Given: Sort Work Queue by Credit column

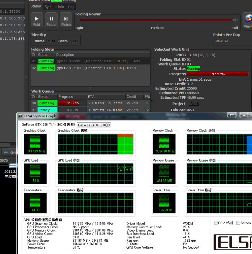Looking at the screenshot, I should coord(135,97).
